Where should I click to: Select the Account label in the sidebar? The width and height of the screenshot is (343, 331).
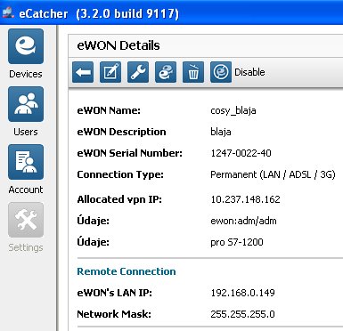click(26, 190)
